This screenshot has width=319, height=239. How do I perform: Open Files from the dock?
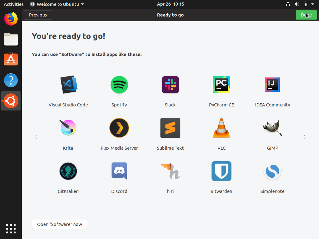tap(11, 39)
